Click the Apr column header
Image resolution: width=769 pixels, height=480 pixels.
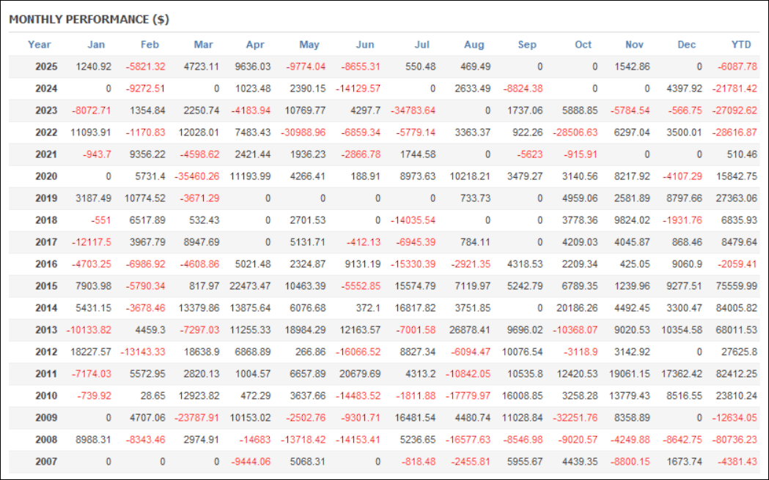point(255,45)
